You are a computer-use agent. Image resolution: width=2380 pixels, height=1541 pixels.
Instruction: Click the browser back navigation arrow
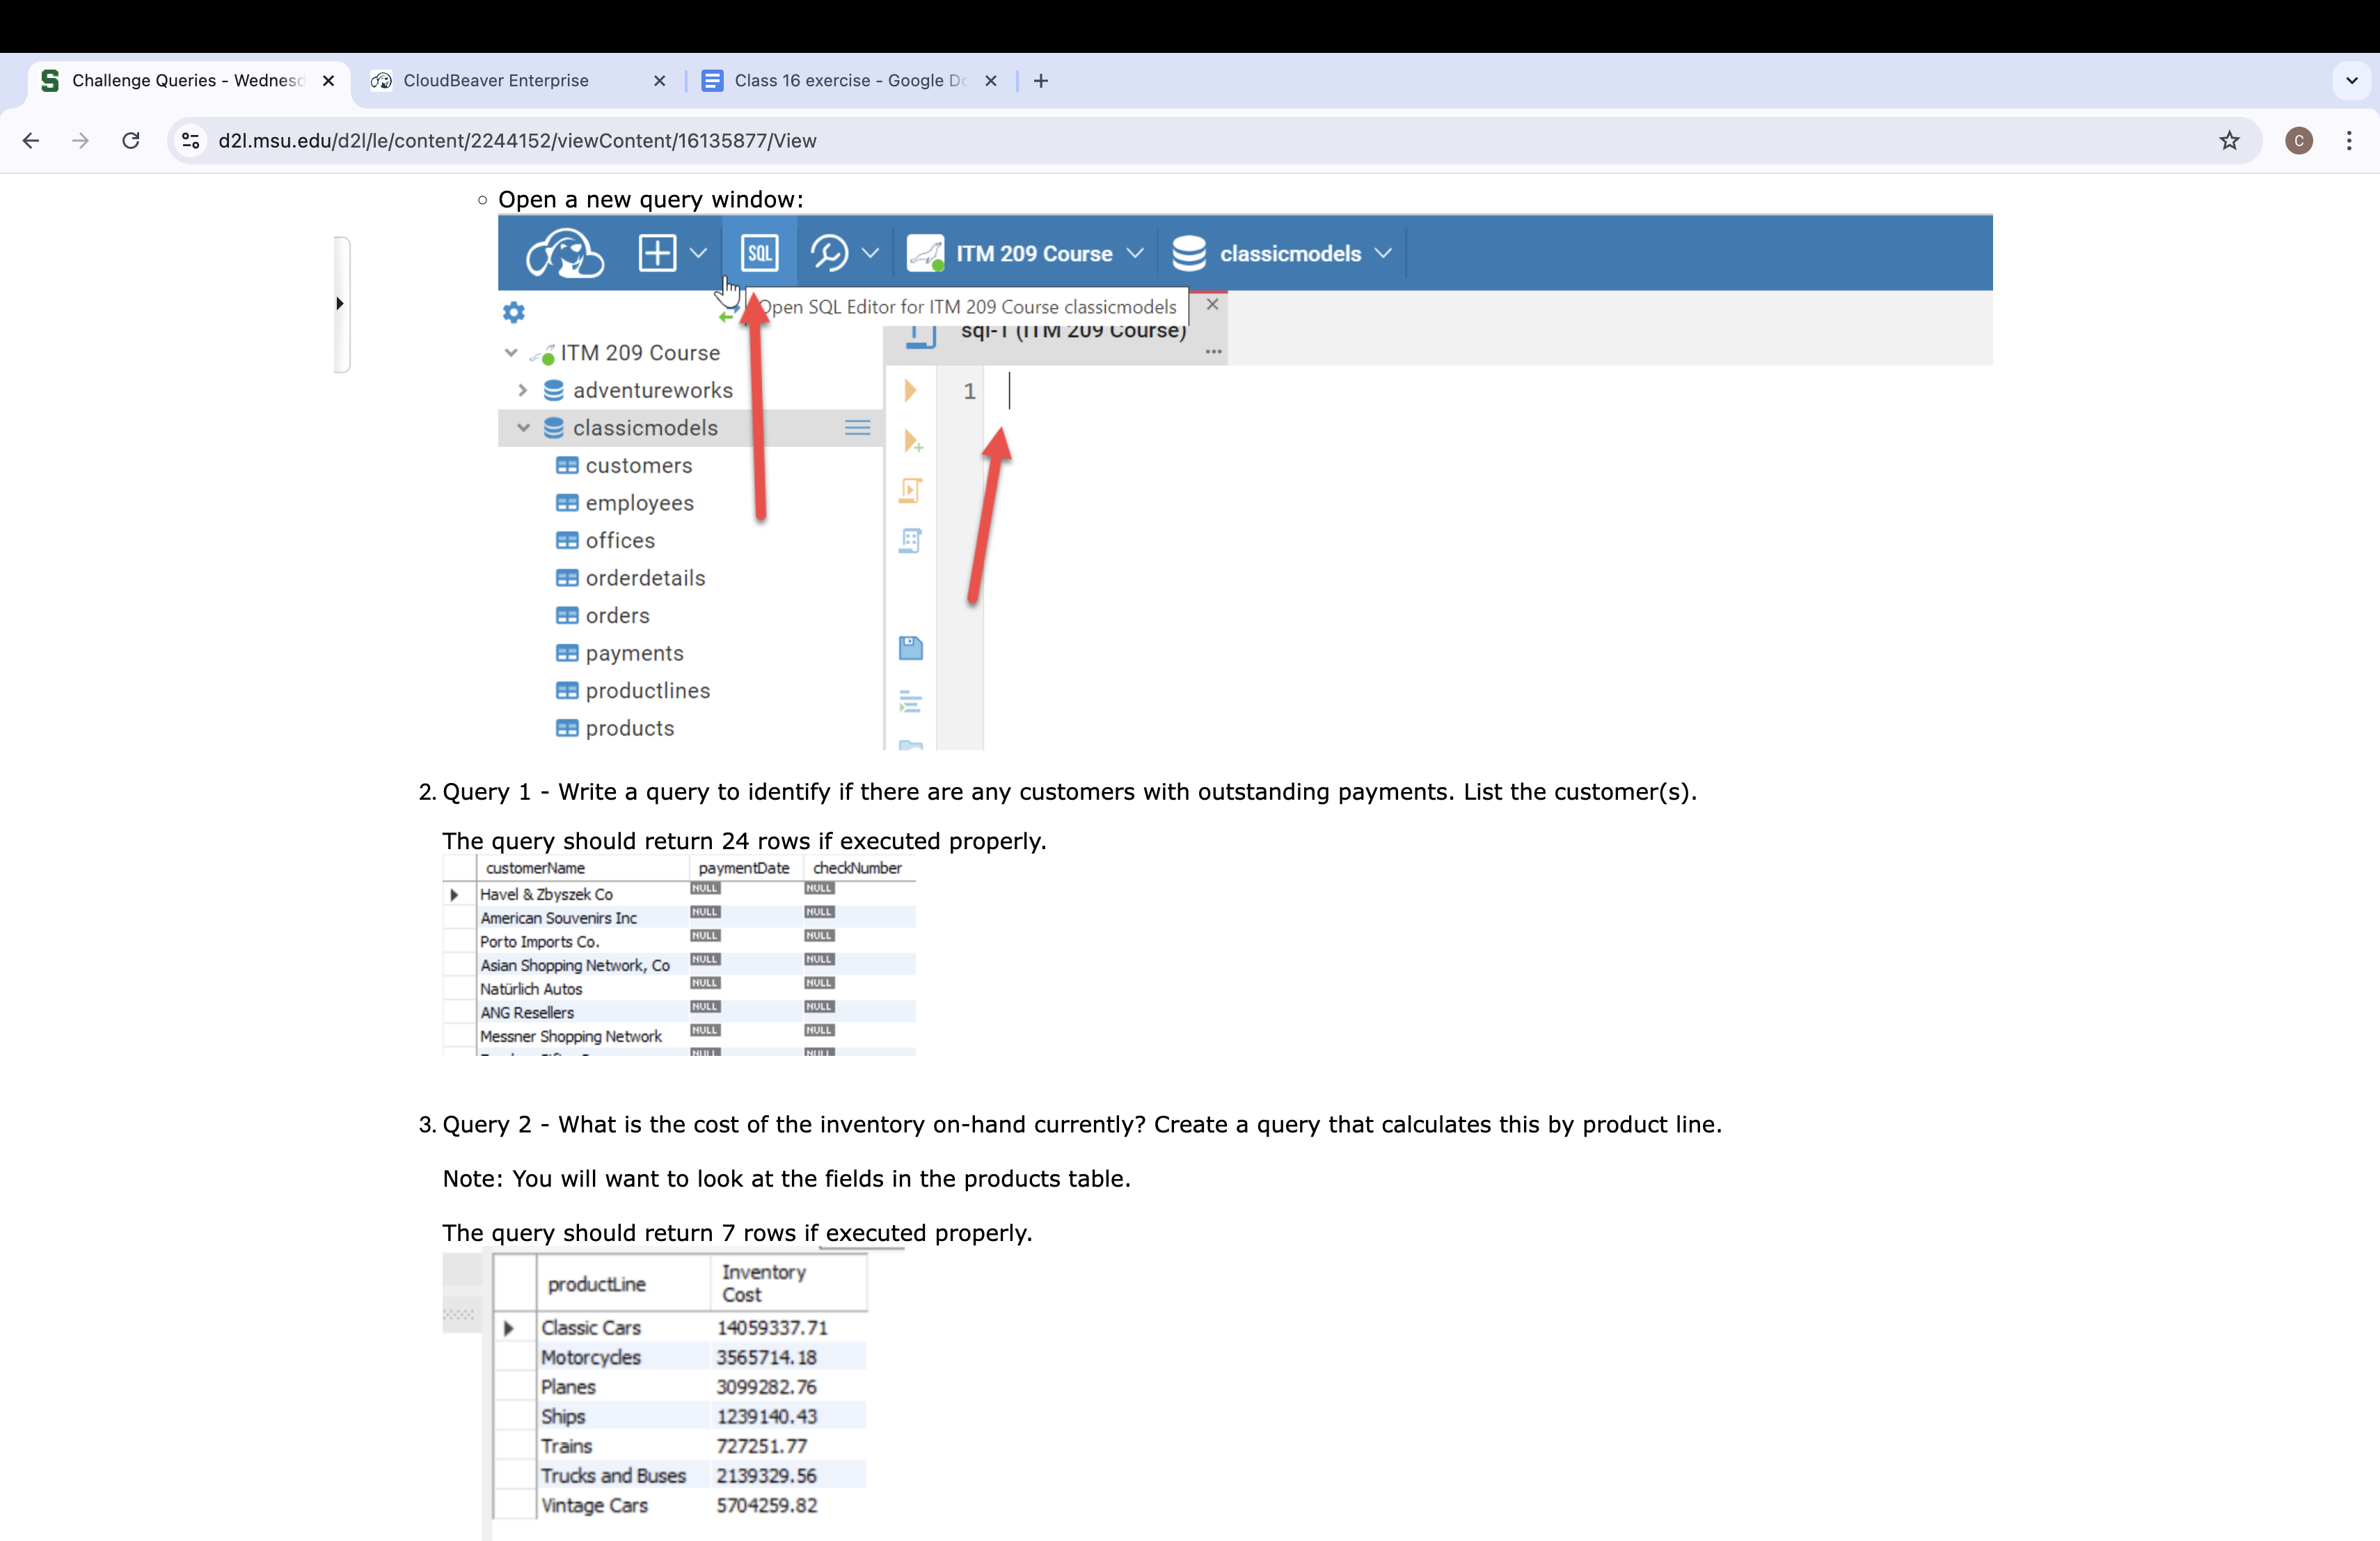click(x=31, y=140)
